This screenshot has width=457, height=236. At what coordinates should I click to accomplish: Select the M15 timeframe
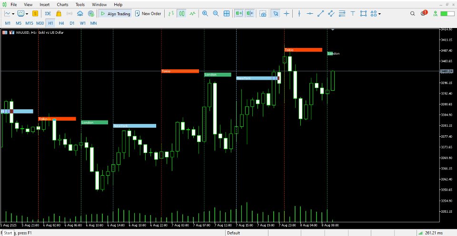(29, 23)
